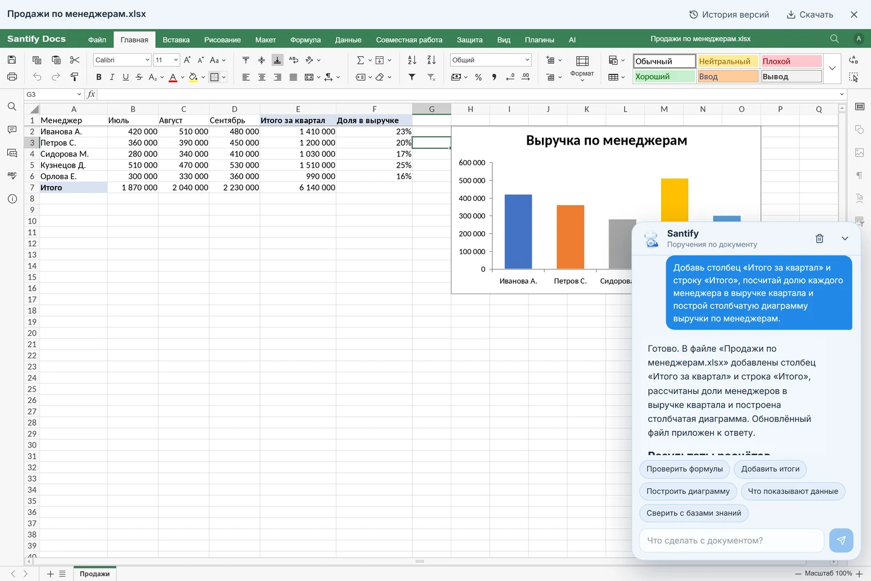Open the 'Вставка' ribbon tab

176,40
